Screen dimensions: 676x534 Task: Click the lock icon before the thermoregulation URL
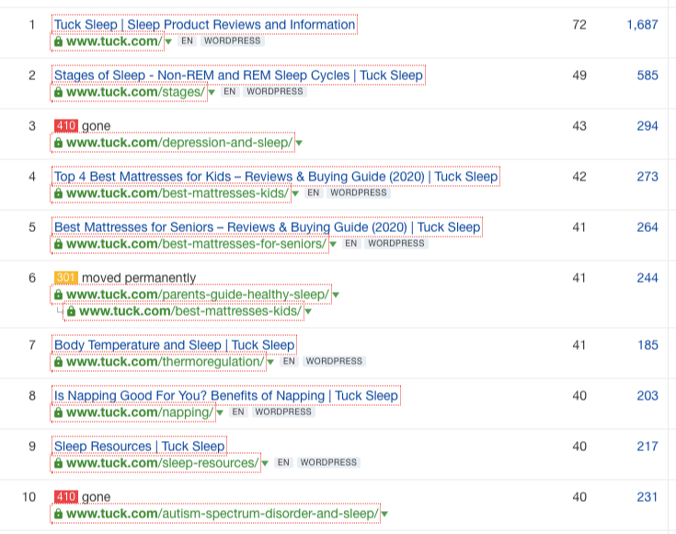[58, 362]
